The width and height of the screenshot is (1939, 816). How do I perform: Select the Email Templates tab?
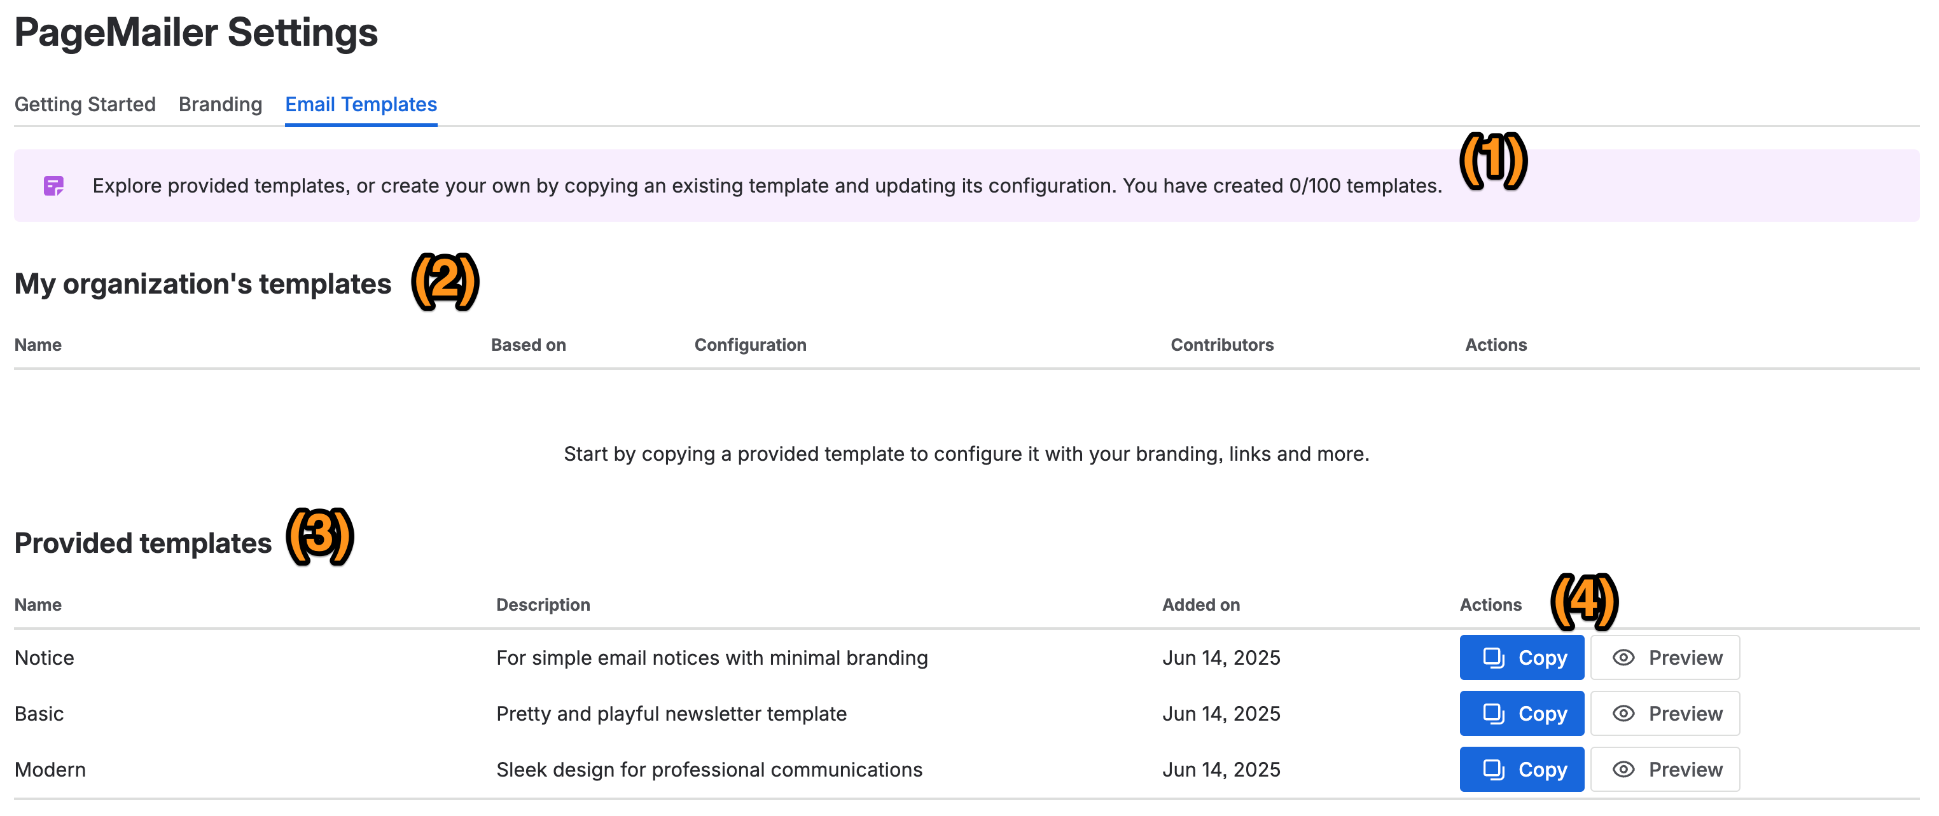click(361, 104)
